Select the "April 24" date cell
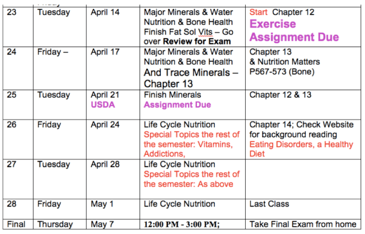This screenshot has width=365, height=234. pyautogui.click(x=106, y=125)
